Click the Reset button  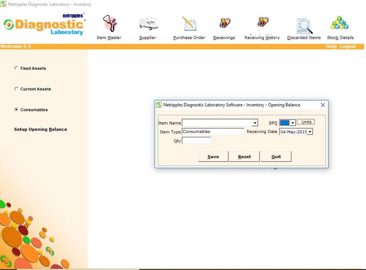(244, 156)
